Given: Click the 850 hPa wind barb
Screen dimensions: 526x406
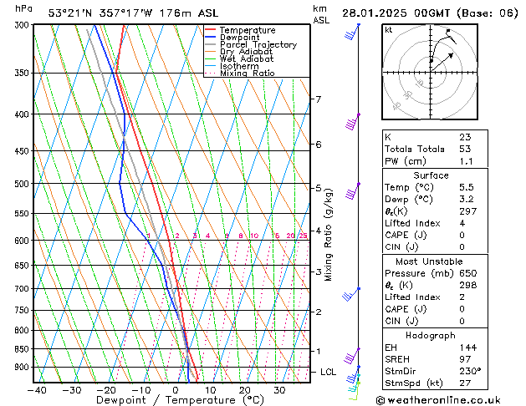Looking at the screenshot, I should point(352,357).
